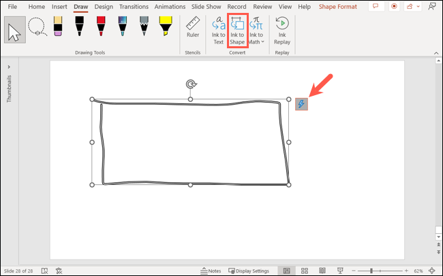Open Ink to Math dropdown
Viewport: 443px width, 276px height.
[x=256, y=31]
